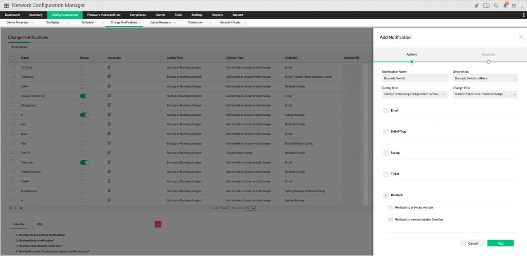This screenshot has height=256, width=527.
Task: Open the settings gear in header
Action: point(514,6)
